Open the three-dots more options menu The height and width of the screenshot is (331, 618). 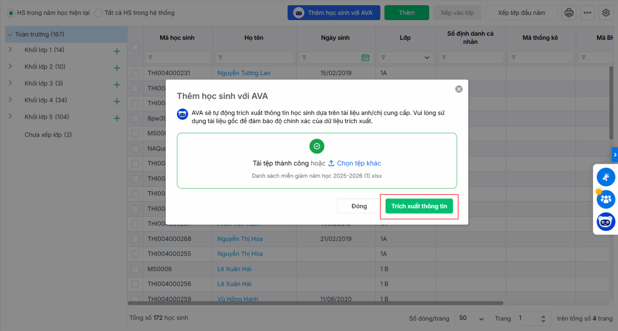point(587,13)
